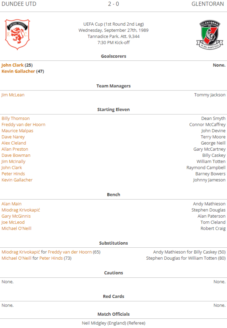227x328 pixels.
Task: Open Jim McInally player link
Action: (x=13, y=162)
